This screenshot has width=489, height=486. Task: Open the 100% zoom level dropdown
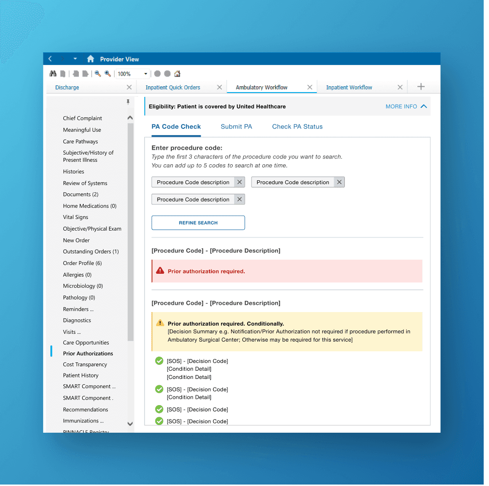145,74
